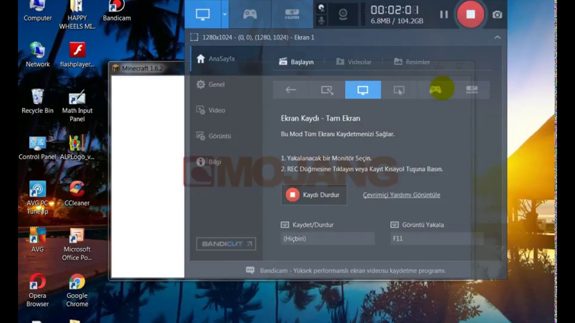575x323 pixels.
Task: Open Control Panel desktop icon
Action: tap(38, 148)
